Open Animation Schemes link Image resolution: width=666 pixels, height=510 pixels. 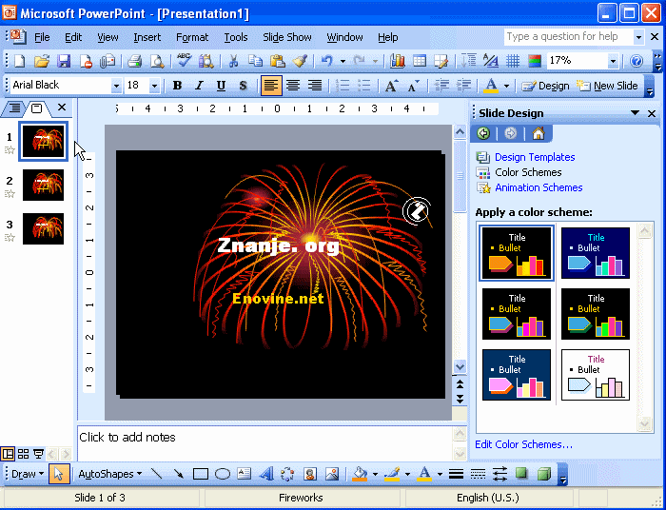click(539, 187)
